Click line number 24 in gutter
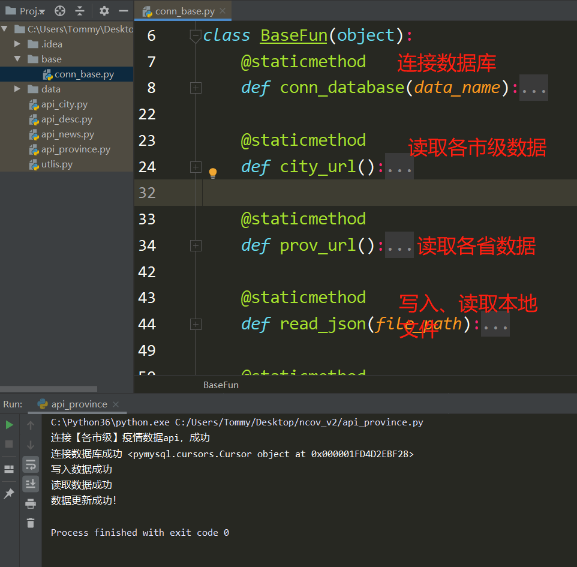Image resolution: width=577 pixels, height=567 pixels. pos(147,167)
